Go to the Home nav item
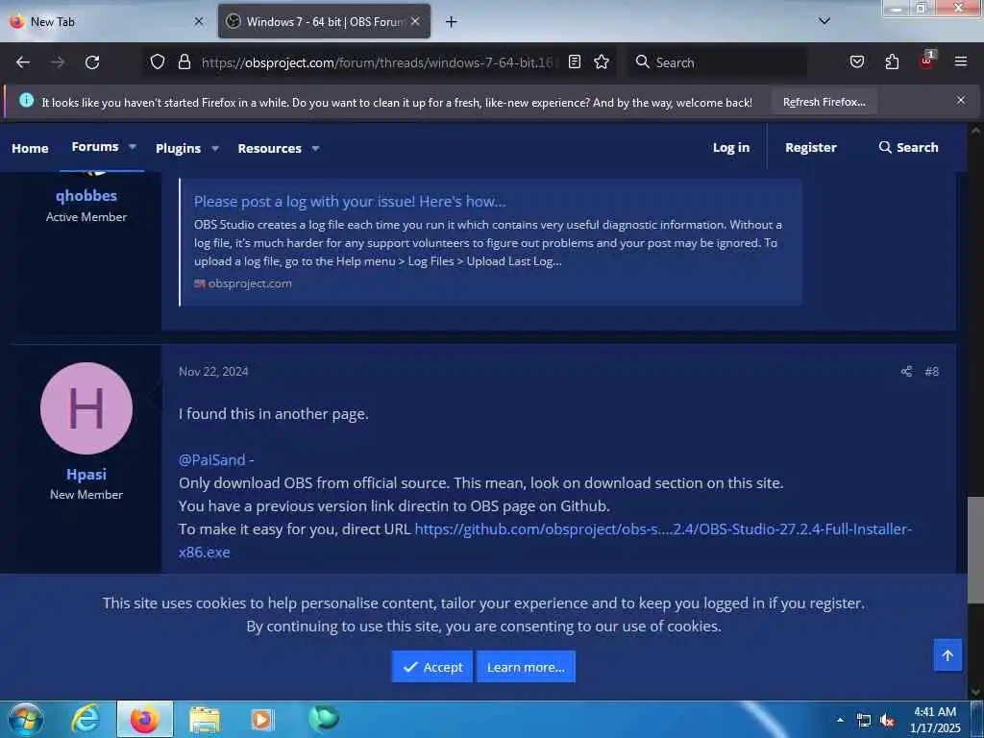This screenshot has width=984, height=738. coord(30,148)
